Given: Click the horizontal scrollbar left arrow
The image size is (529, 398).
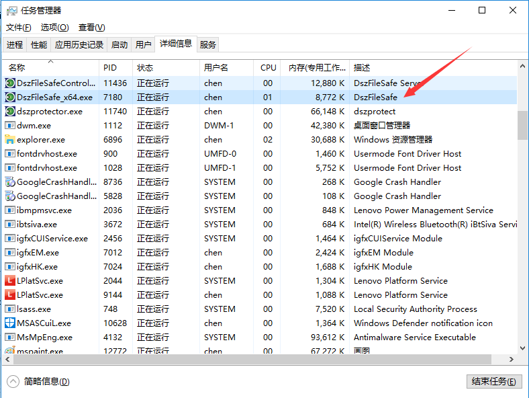Looking at the screenshot, I should click(x=7, y=360).
